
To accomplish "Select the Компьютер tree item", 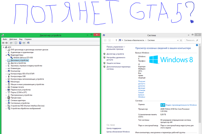I will [x=15, y=71].
